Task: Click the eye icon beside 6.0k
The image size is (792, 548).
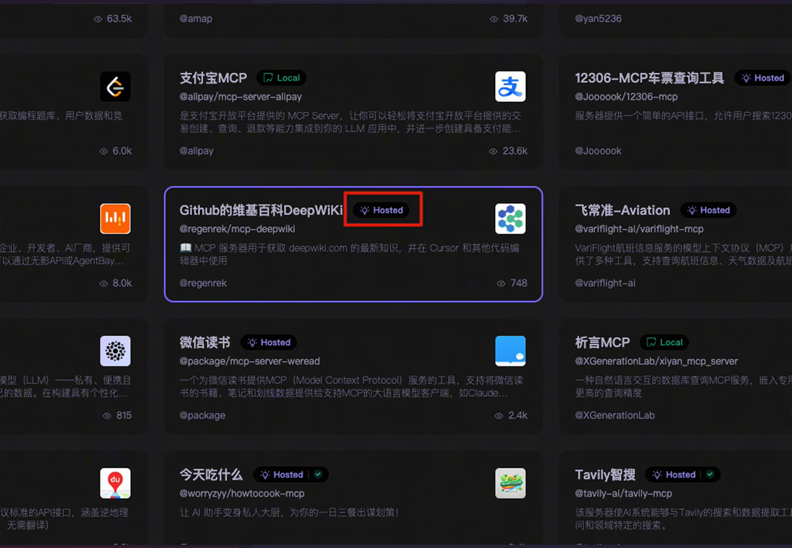Action: (104, 151)
